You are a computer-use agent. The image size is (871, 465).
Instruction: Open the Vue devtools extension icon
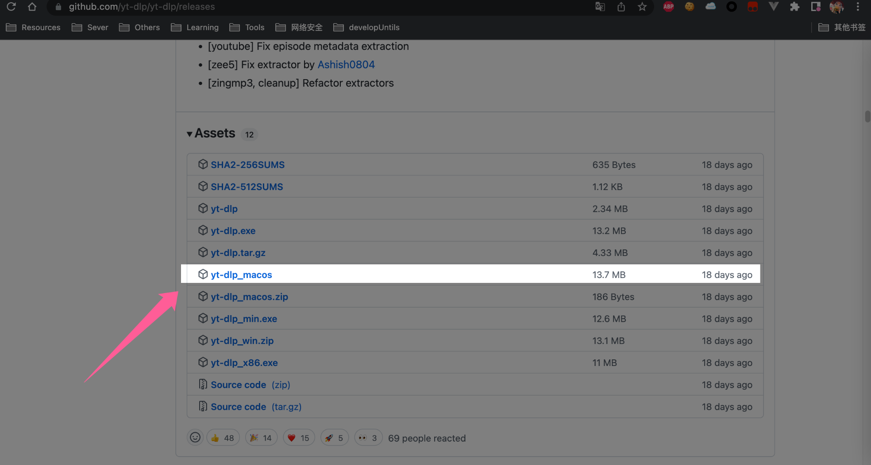774,7
